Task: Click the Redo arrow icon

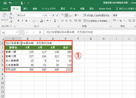Action: (16, 3)
